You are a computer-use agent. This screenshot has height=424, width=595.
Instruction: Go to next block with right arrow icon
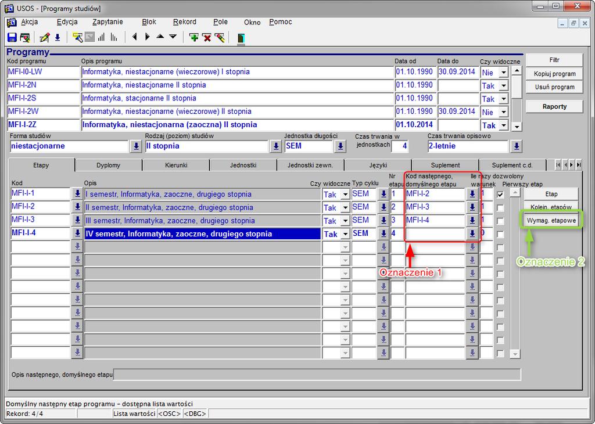coord(148,37)
